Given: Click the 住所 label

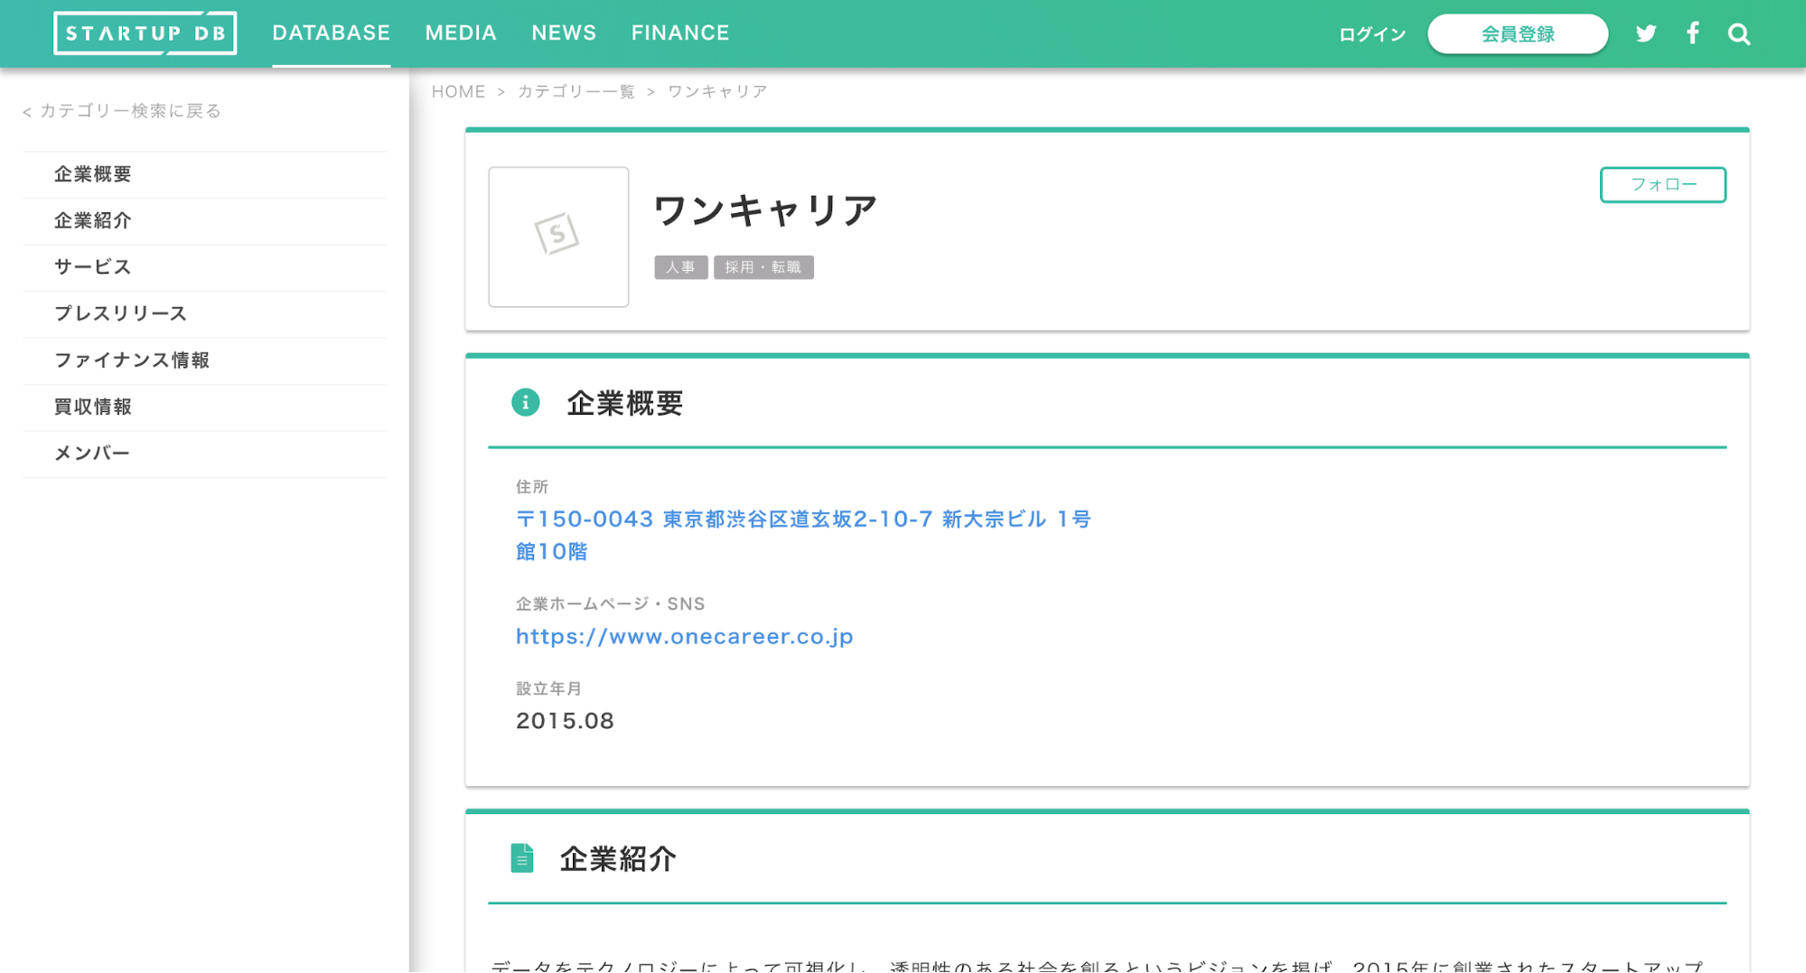Looking at the screenshot, I should click(532, 487).
